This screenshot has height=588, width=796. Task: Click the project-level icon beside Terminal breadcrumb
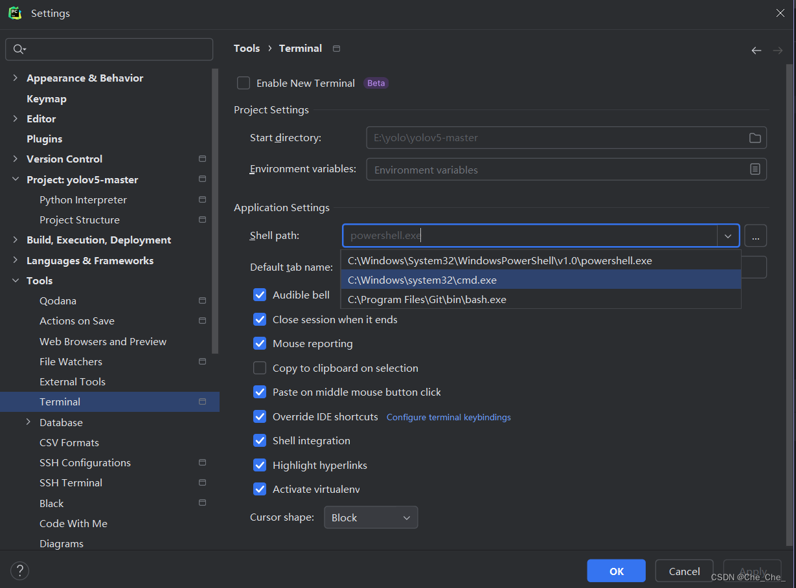(x=336, y=49)
